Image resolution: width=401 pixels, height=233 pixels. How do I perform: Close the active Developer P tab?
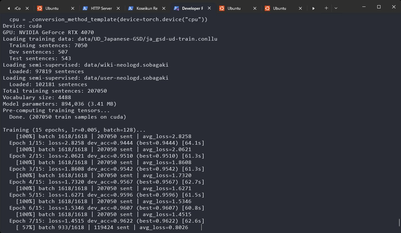[x=209, y=8]
